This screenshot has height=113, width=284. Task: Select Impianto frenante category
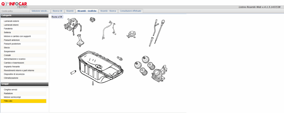pos(23,67)
